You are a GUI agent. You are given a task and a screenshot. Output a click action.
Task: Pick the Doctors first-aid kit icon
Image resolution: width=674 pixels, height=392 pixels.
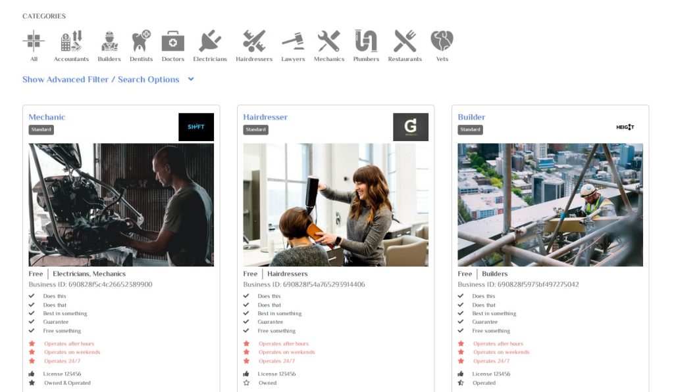(173, 41)
